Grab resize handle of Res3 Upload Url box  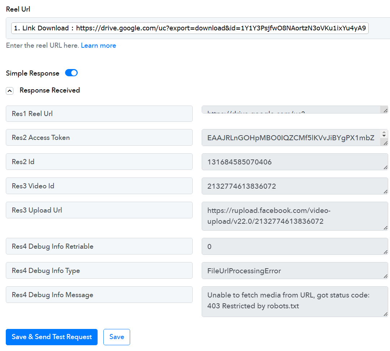pyautogui.click(x=385, y=228)
